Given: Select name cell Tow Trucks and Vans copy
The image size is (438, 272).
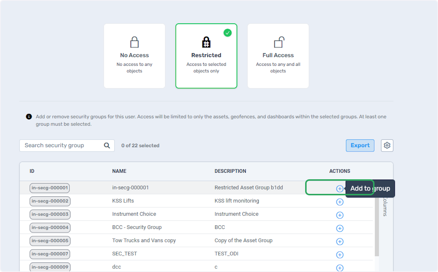Looking at the screenshot, I should tap(144, 240).
